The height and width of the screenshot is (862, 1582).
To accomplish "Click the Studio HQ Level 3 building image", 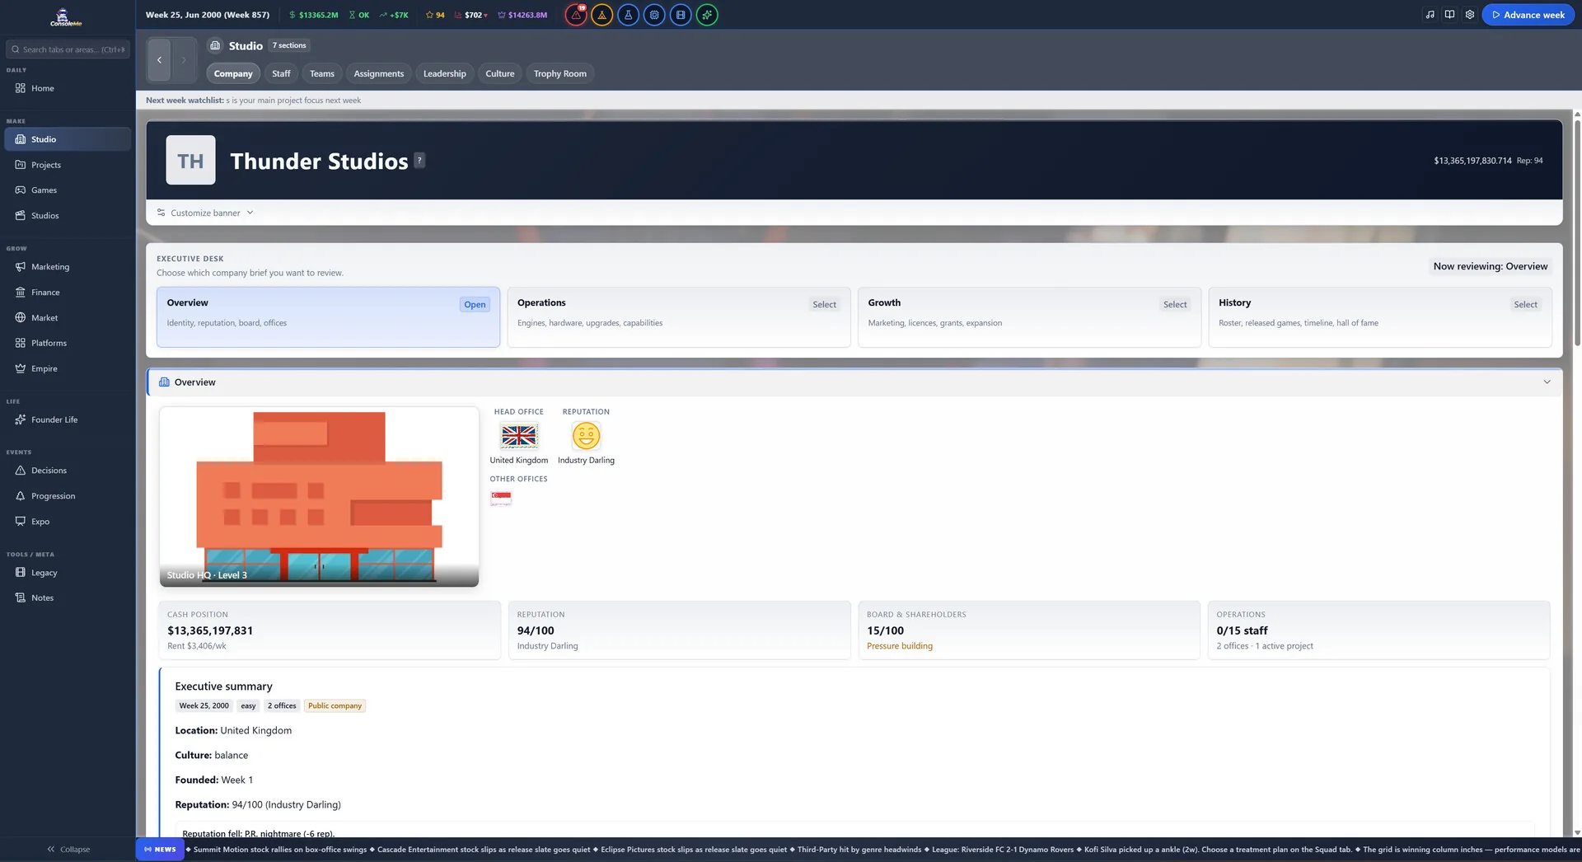I will point(319,496).
